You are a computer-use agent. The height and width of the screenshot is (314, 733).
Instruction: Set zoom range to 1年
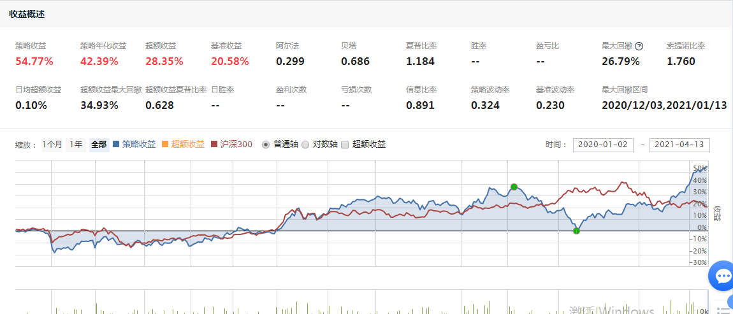coord(76,145)
